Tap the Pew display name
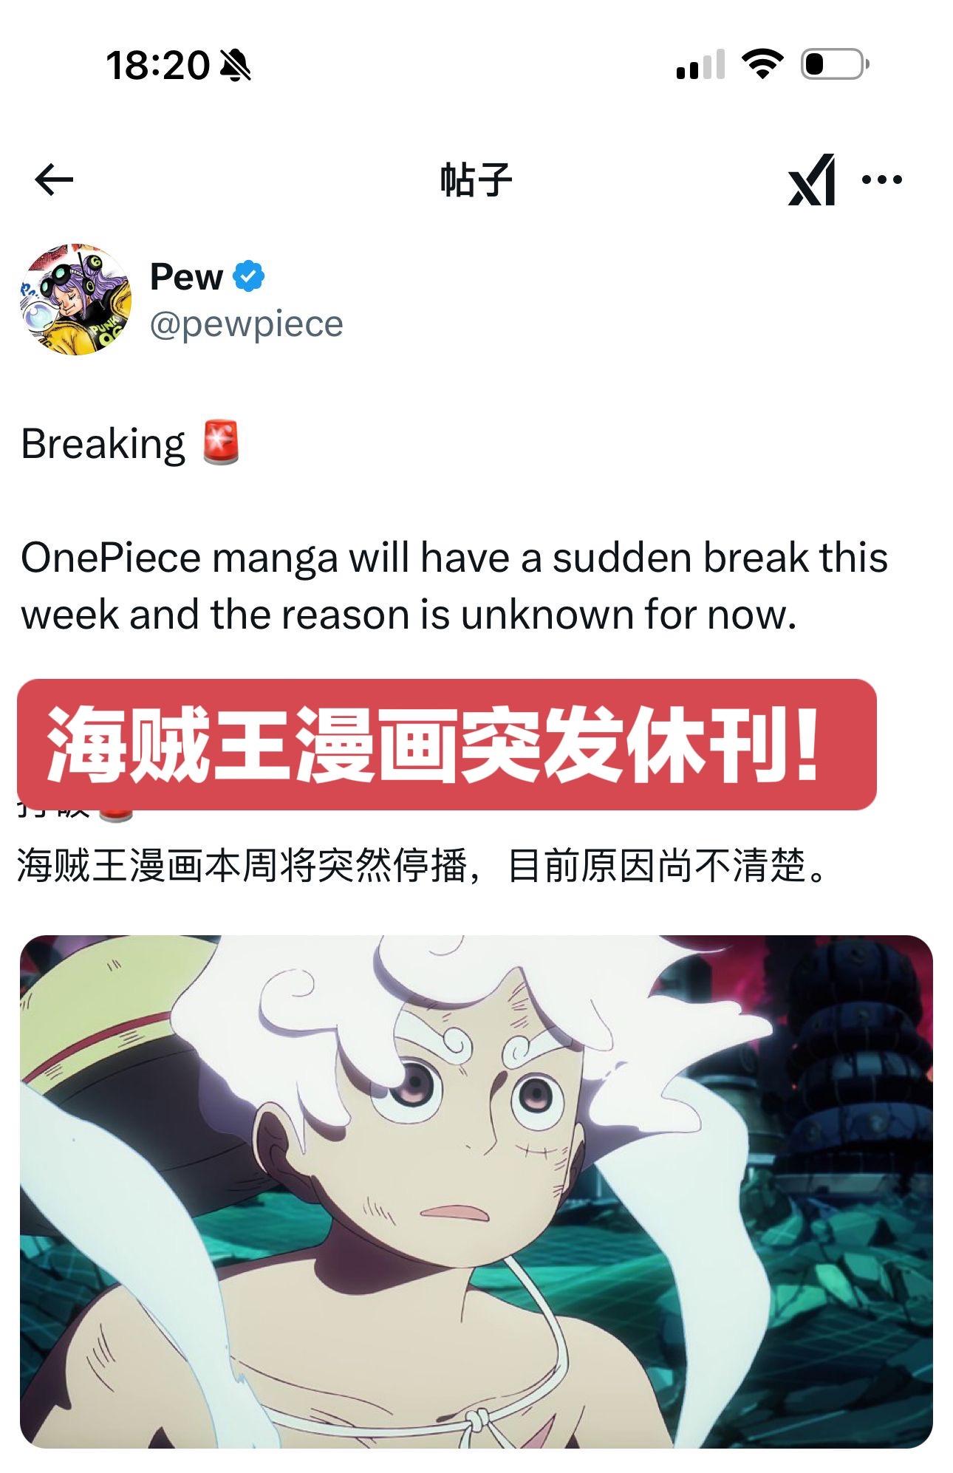The height and width of the screenshot is (1473, 953). 186,276
